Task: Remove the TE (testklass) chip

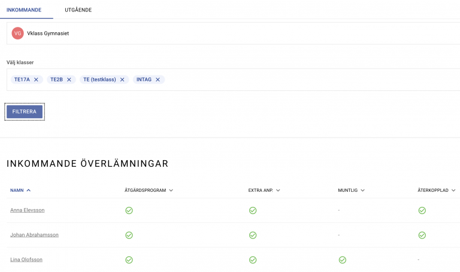Action: point(122,80)
